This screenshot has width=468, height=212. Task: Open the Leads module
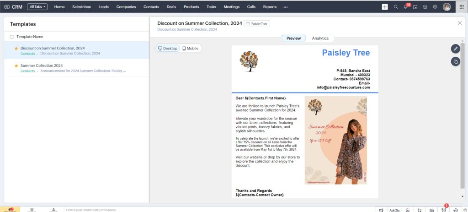pyautogui.click(x=104, y=7)
